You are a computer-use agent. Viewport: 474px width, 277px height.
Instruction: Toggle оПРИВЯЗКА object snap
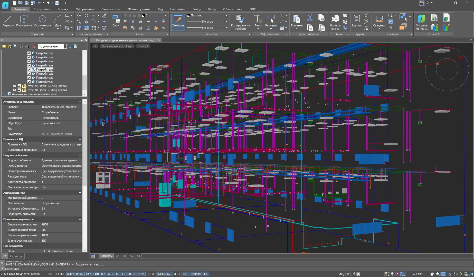75,274
